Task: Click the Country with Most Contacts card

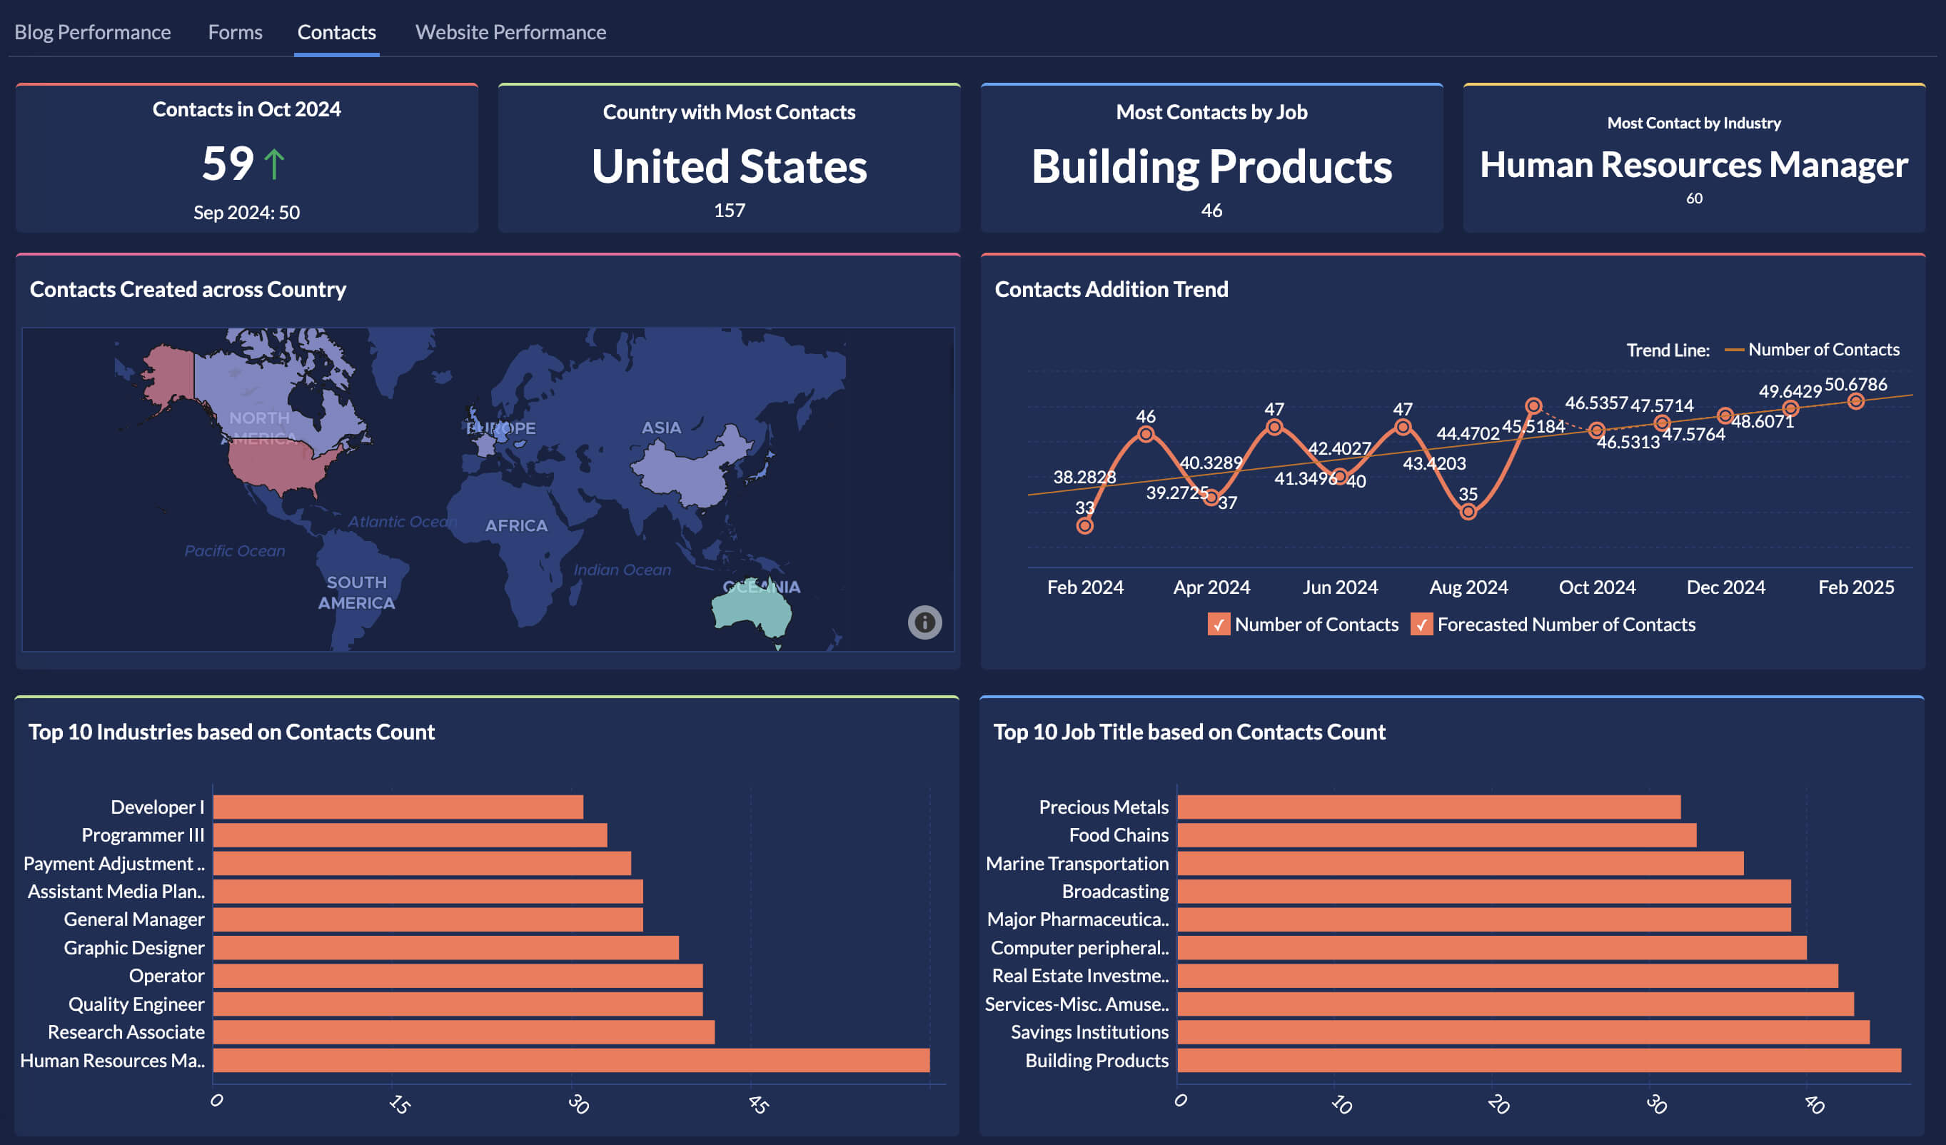Action: 729,158
